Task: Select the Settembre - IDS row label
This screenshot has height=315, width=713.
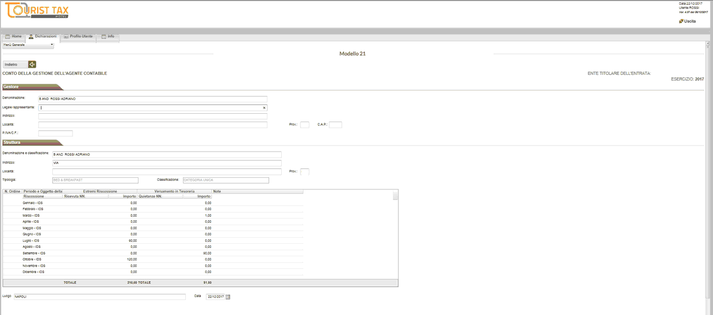Action: coord(34,253)
